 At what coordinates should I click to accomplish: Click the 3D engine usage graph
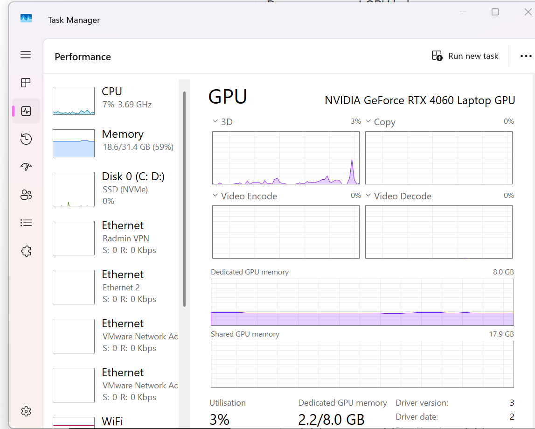click(286, 158)
